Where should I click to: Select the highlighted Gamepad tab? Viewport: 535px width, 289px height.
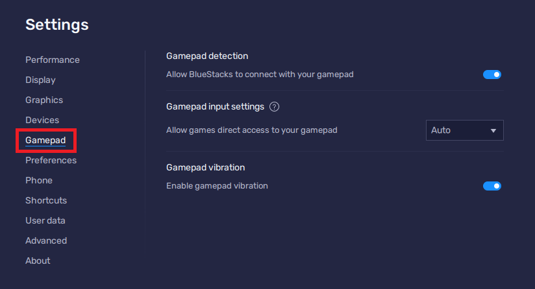click(x=45, y=140)
